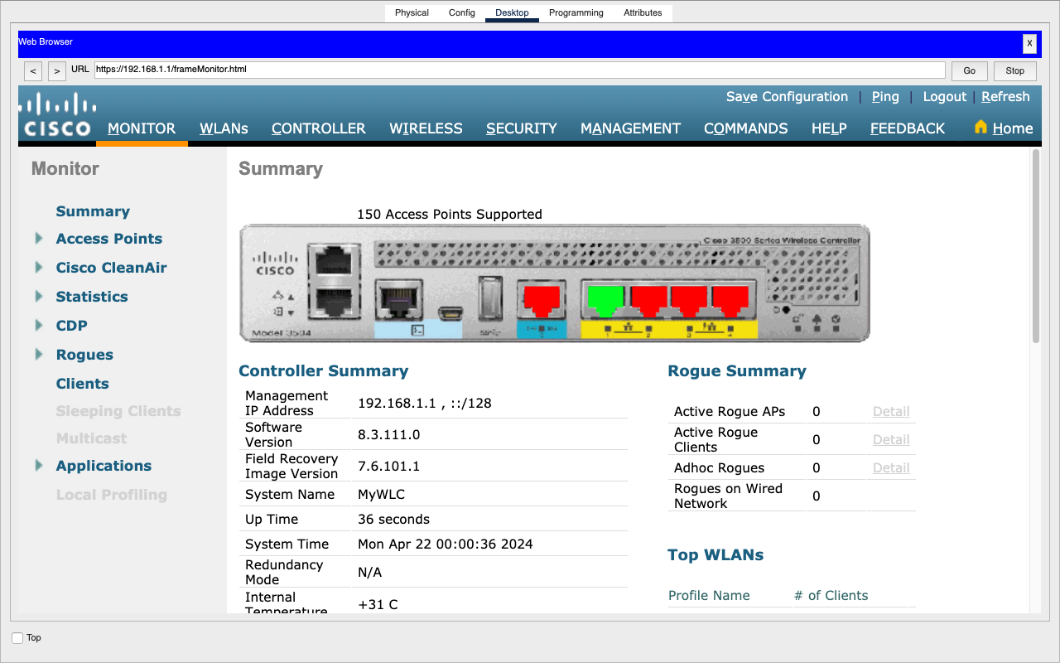The image size is (1060, 663).
Task: Select Summary in Monitor sidebar
Action: [93, 211]
